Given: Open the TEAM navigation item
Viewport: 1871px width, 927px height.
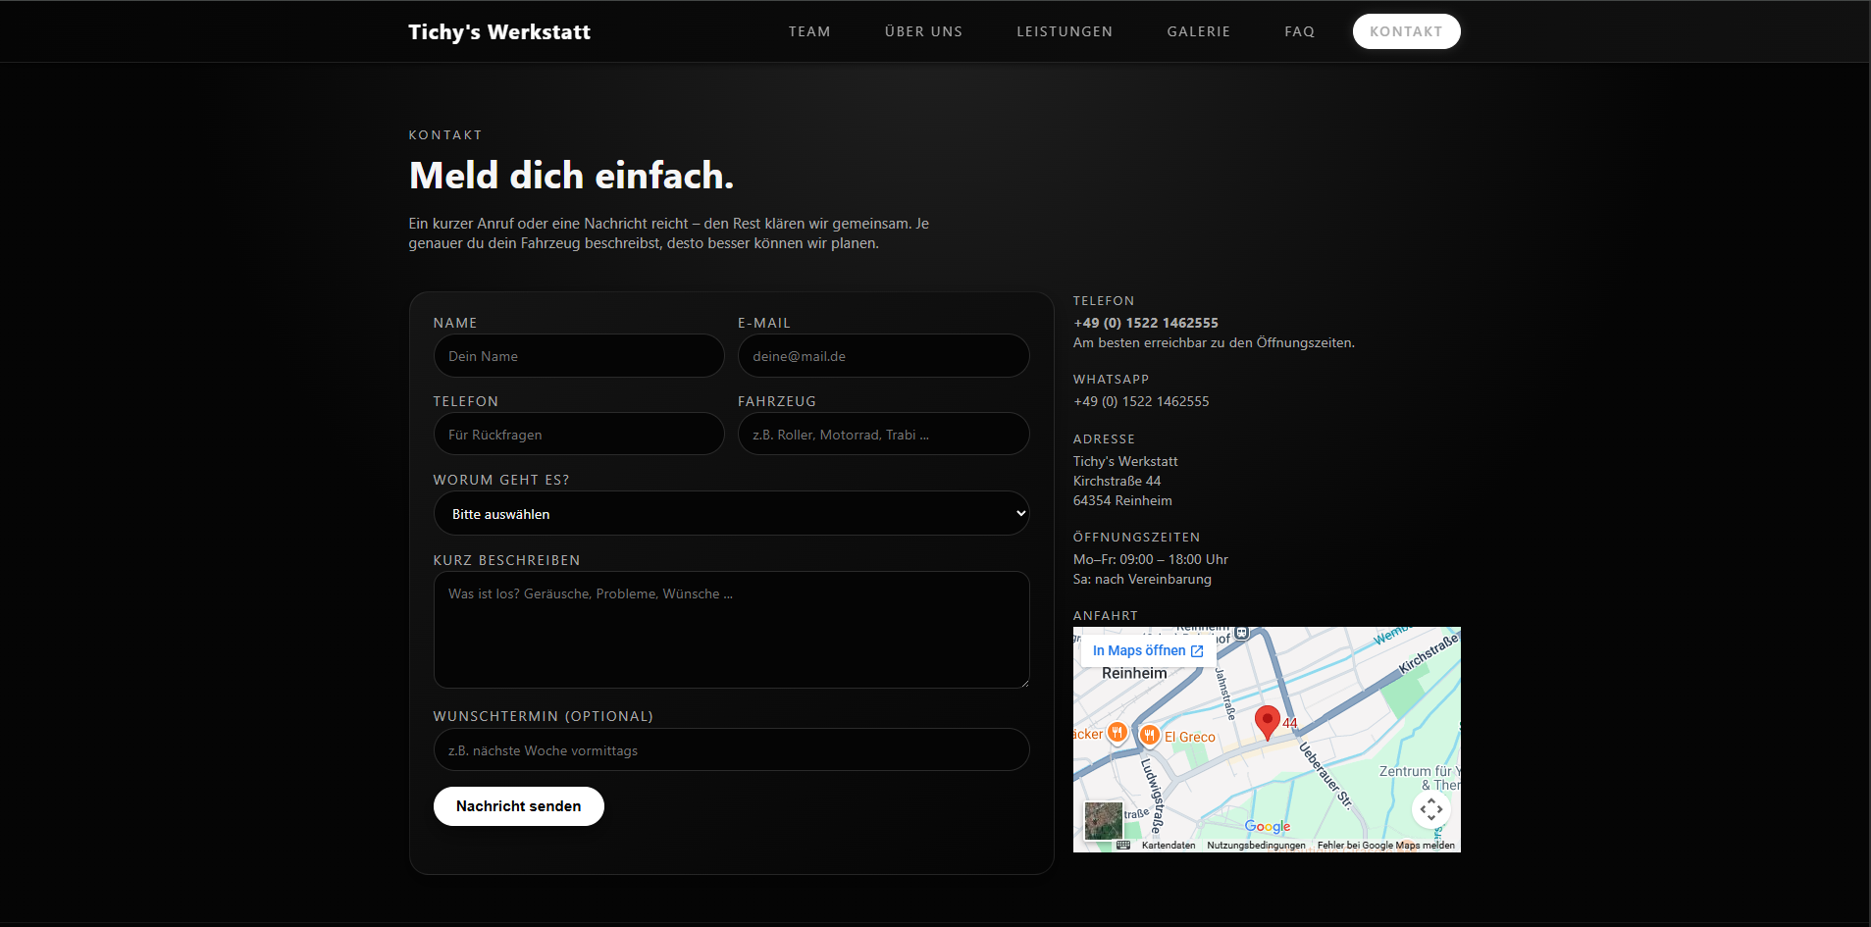Looking at the screenshot, I should click(809, 31).
